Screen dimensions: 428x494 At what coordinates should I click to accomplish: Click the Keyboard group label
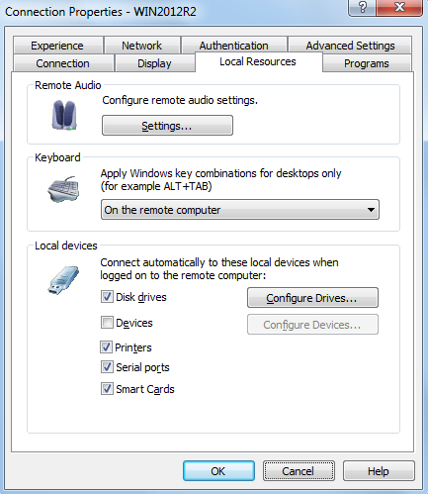coord(57,157)
